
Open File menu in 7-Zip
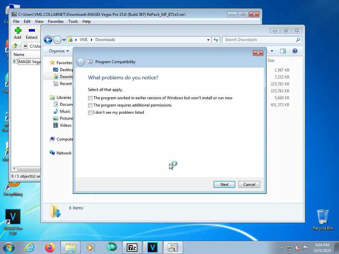(x=16, y=21)
